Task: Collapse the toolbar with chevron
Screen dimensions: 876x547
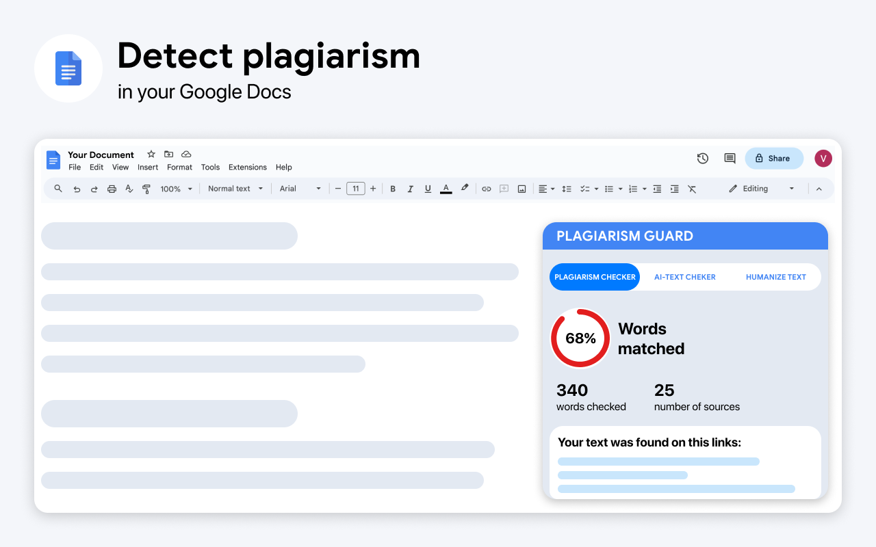Action: pyautogui.click(x=819, y=189)
